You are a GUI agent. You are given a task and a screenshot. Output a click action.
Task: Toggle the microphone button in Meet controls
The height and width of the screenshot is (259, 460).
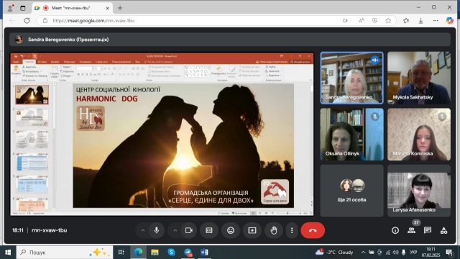157,230
